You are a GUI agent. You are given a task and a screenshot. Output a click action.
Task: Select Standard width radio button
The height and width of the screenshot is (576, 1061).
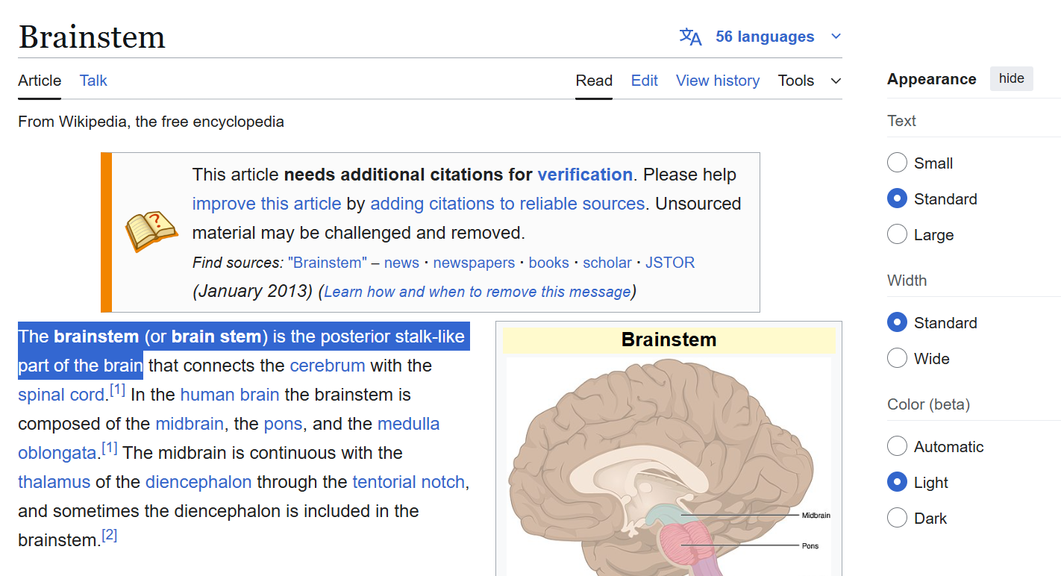click(897, 322)
